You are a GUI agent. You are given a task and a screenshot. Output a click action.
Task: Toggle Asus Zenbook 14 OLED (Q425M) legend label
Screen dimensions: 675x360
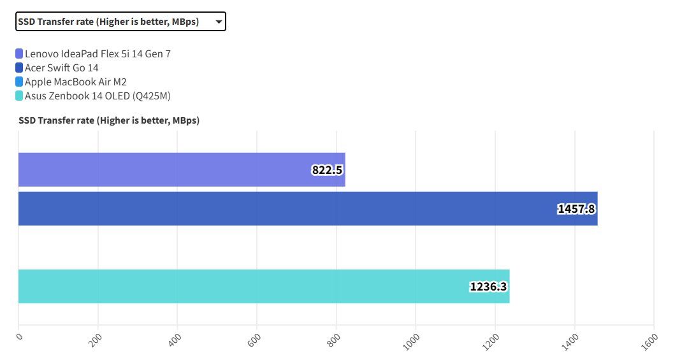pyautogui.click(x=98, y=96)
